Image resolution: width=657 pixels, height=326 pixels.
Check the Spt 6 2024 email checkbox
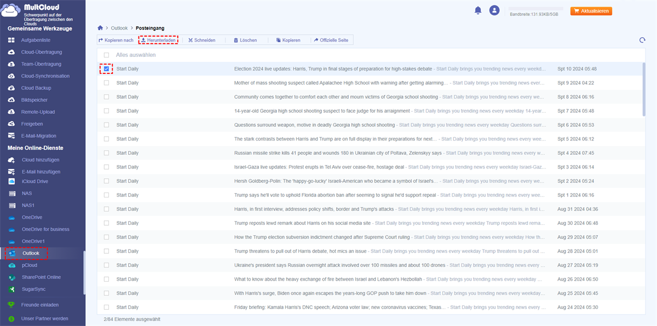pyautogui.click(x=106, y=125)
